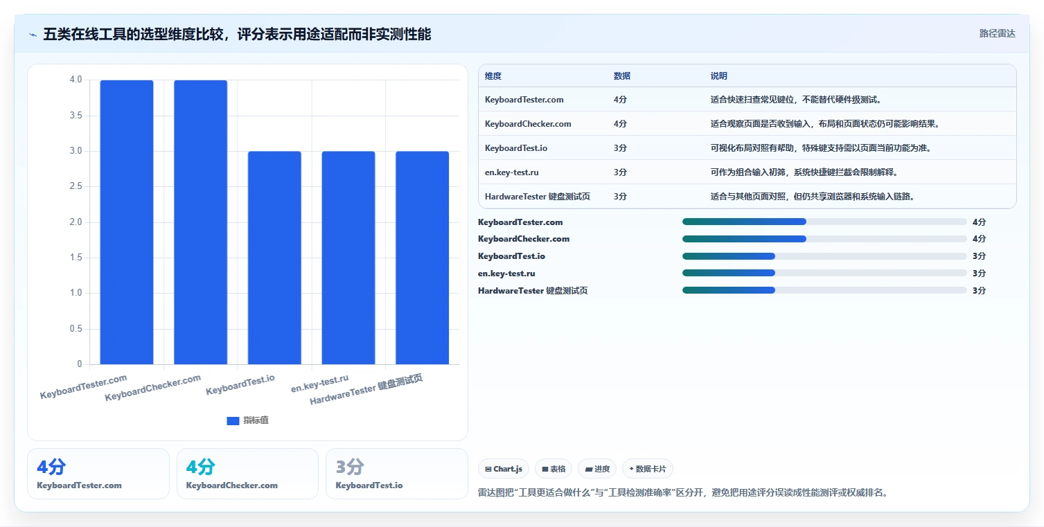Click the 2.5 y-axis tick label
1044x527 pixels.
point(76,186)
